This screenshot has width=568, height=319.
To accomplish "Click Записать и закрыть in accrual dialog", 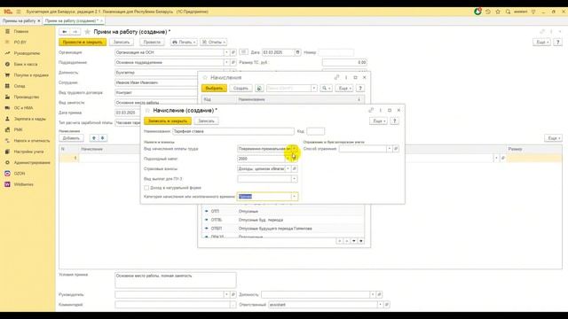I will [x=168, y=121].
